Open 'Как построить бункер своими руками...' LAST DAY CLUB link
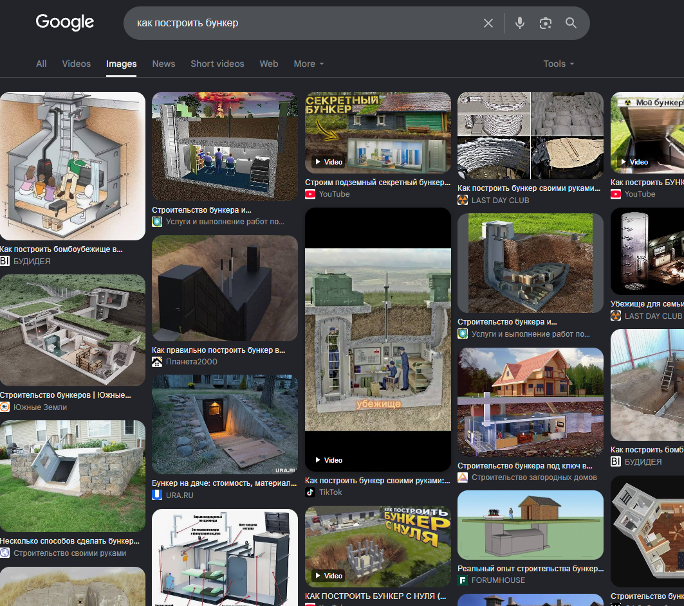684x606 pixels. click(529, 188)
